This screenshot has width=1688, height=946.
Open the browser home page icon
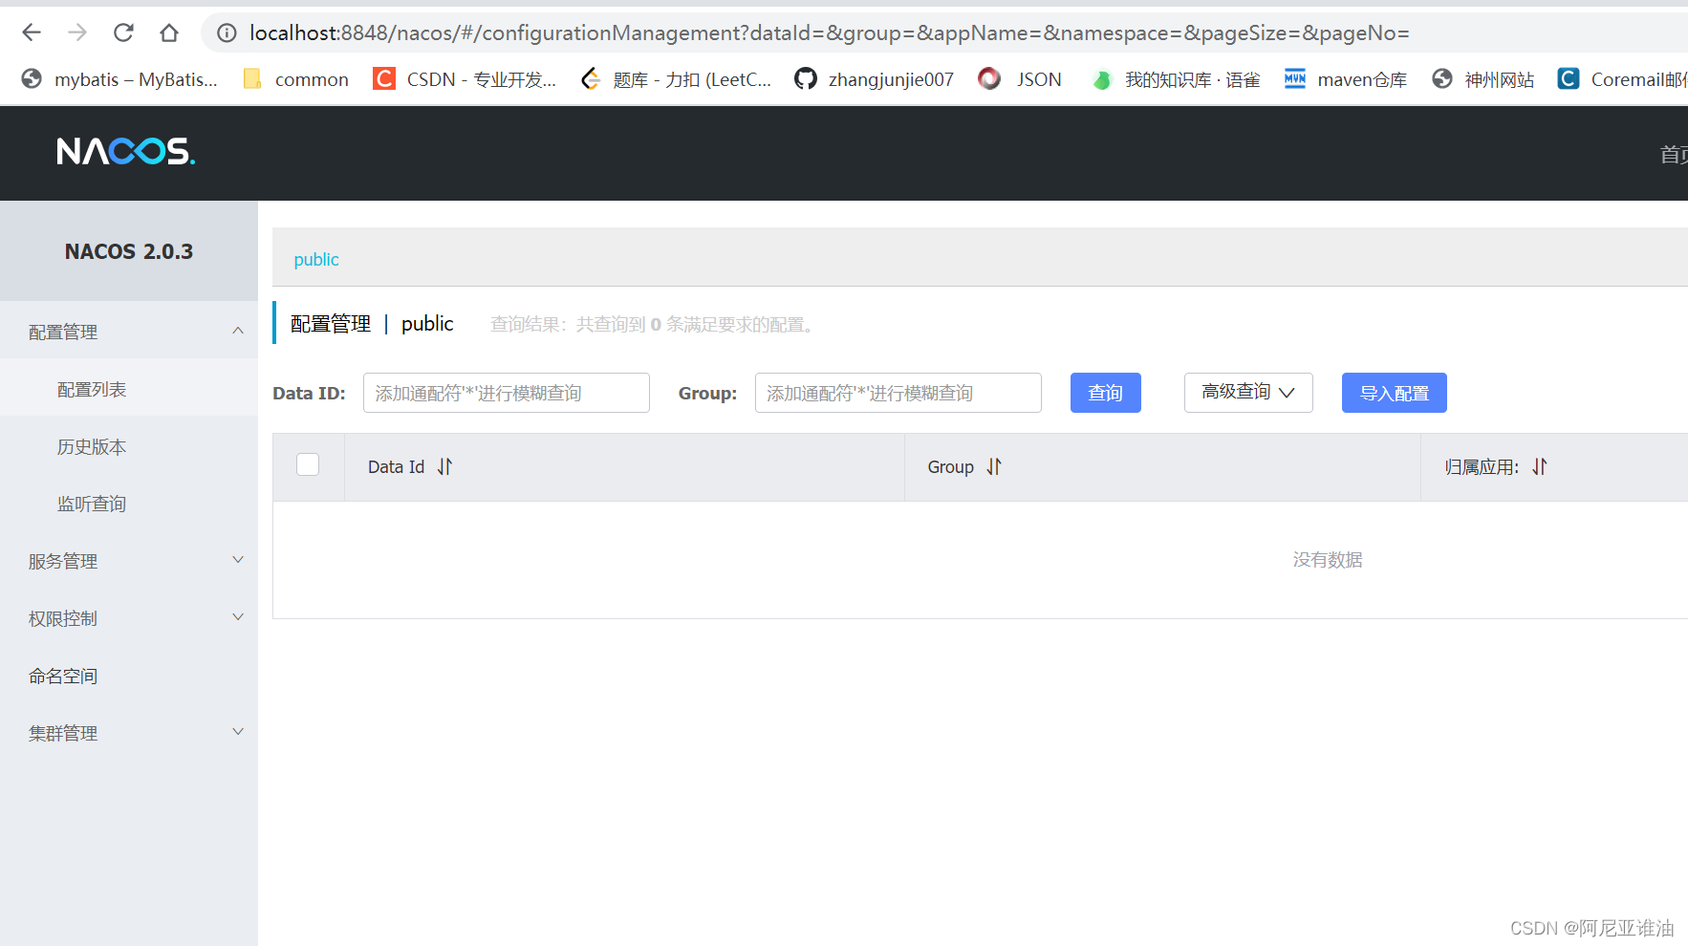(169, 32)
